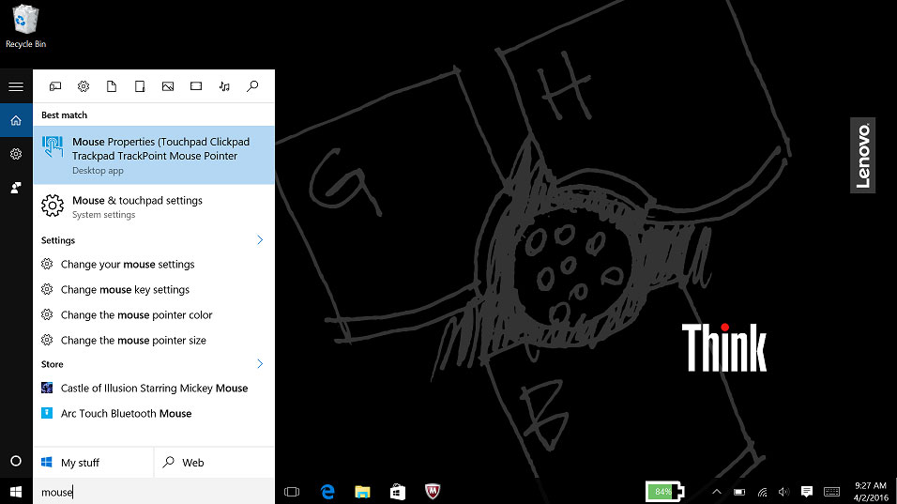This screenshot has width=897, height=504.
Task: Open McAfee icon on taskbar
Action: coord(433,492)
